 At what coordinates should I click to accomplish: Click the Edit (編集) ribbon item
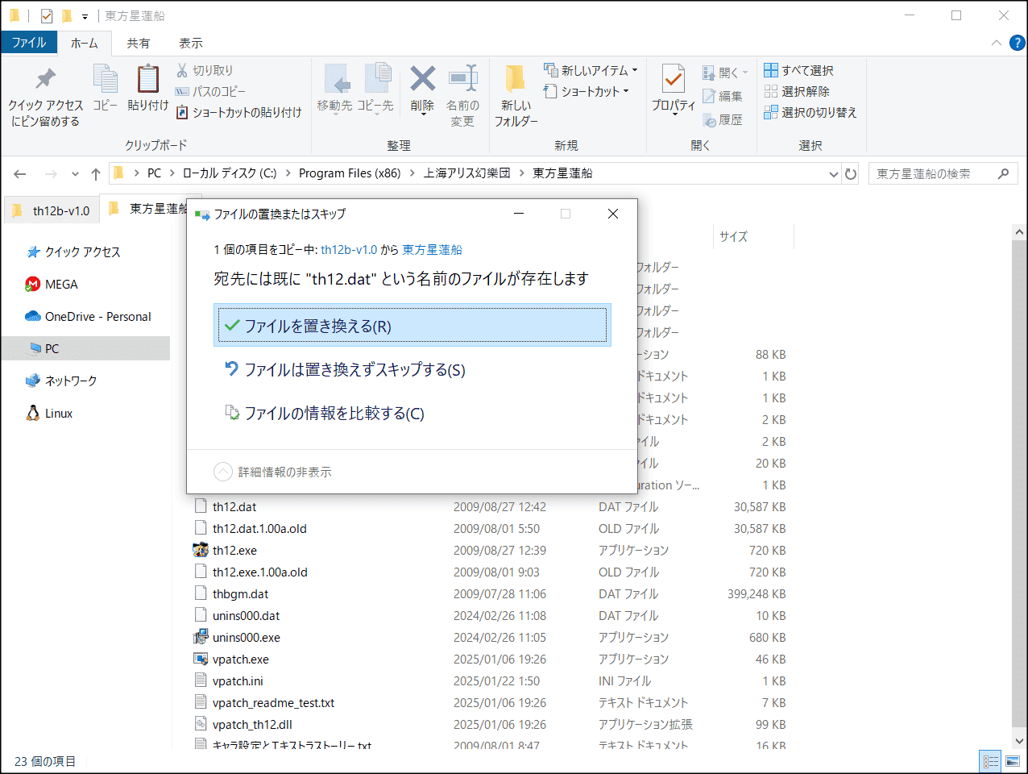click(723, 96)
